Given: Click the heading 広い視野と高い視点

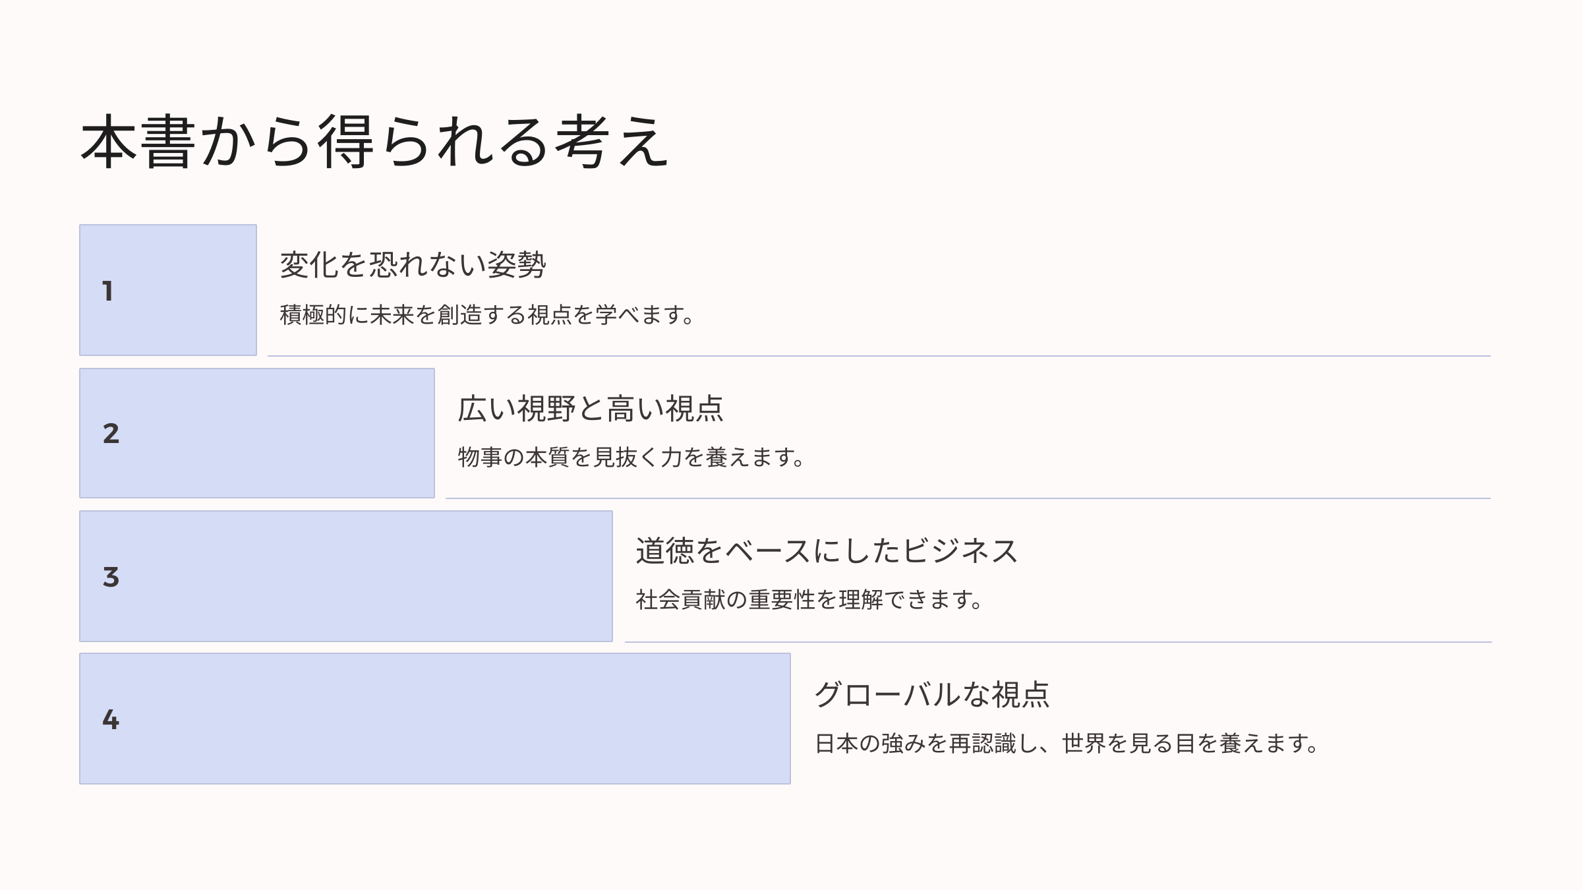Looking at the screenshot, I should tap(591, 409).
